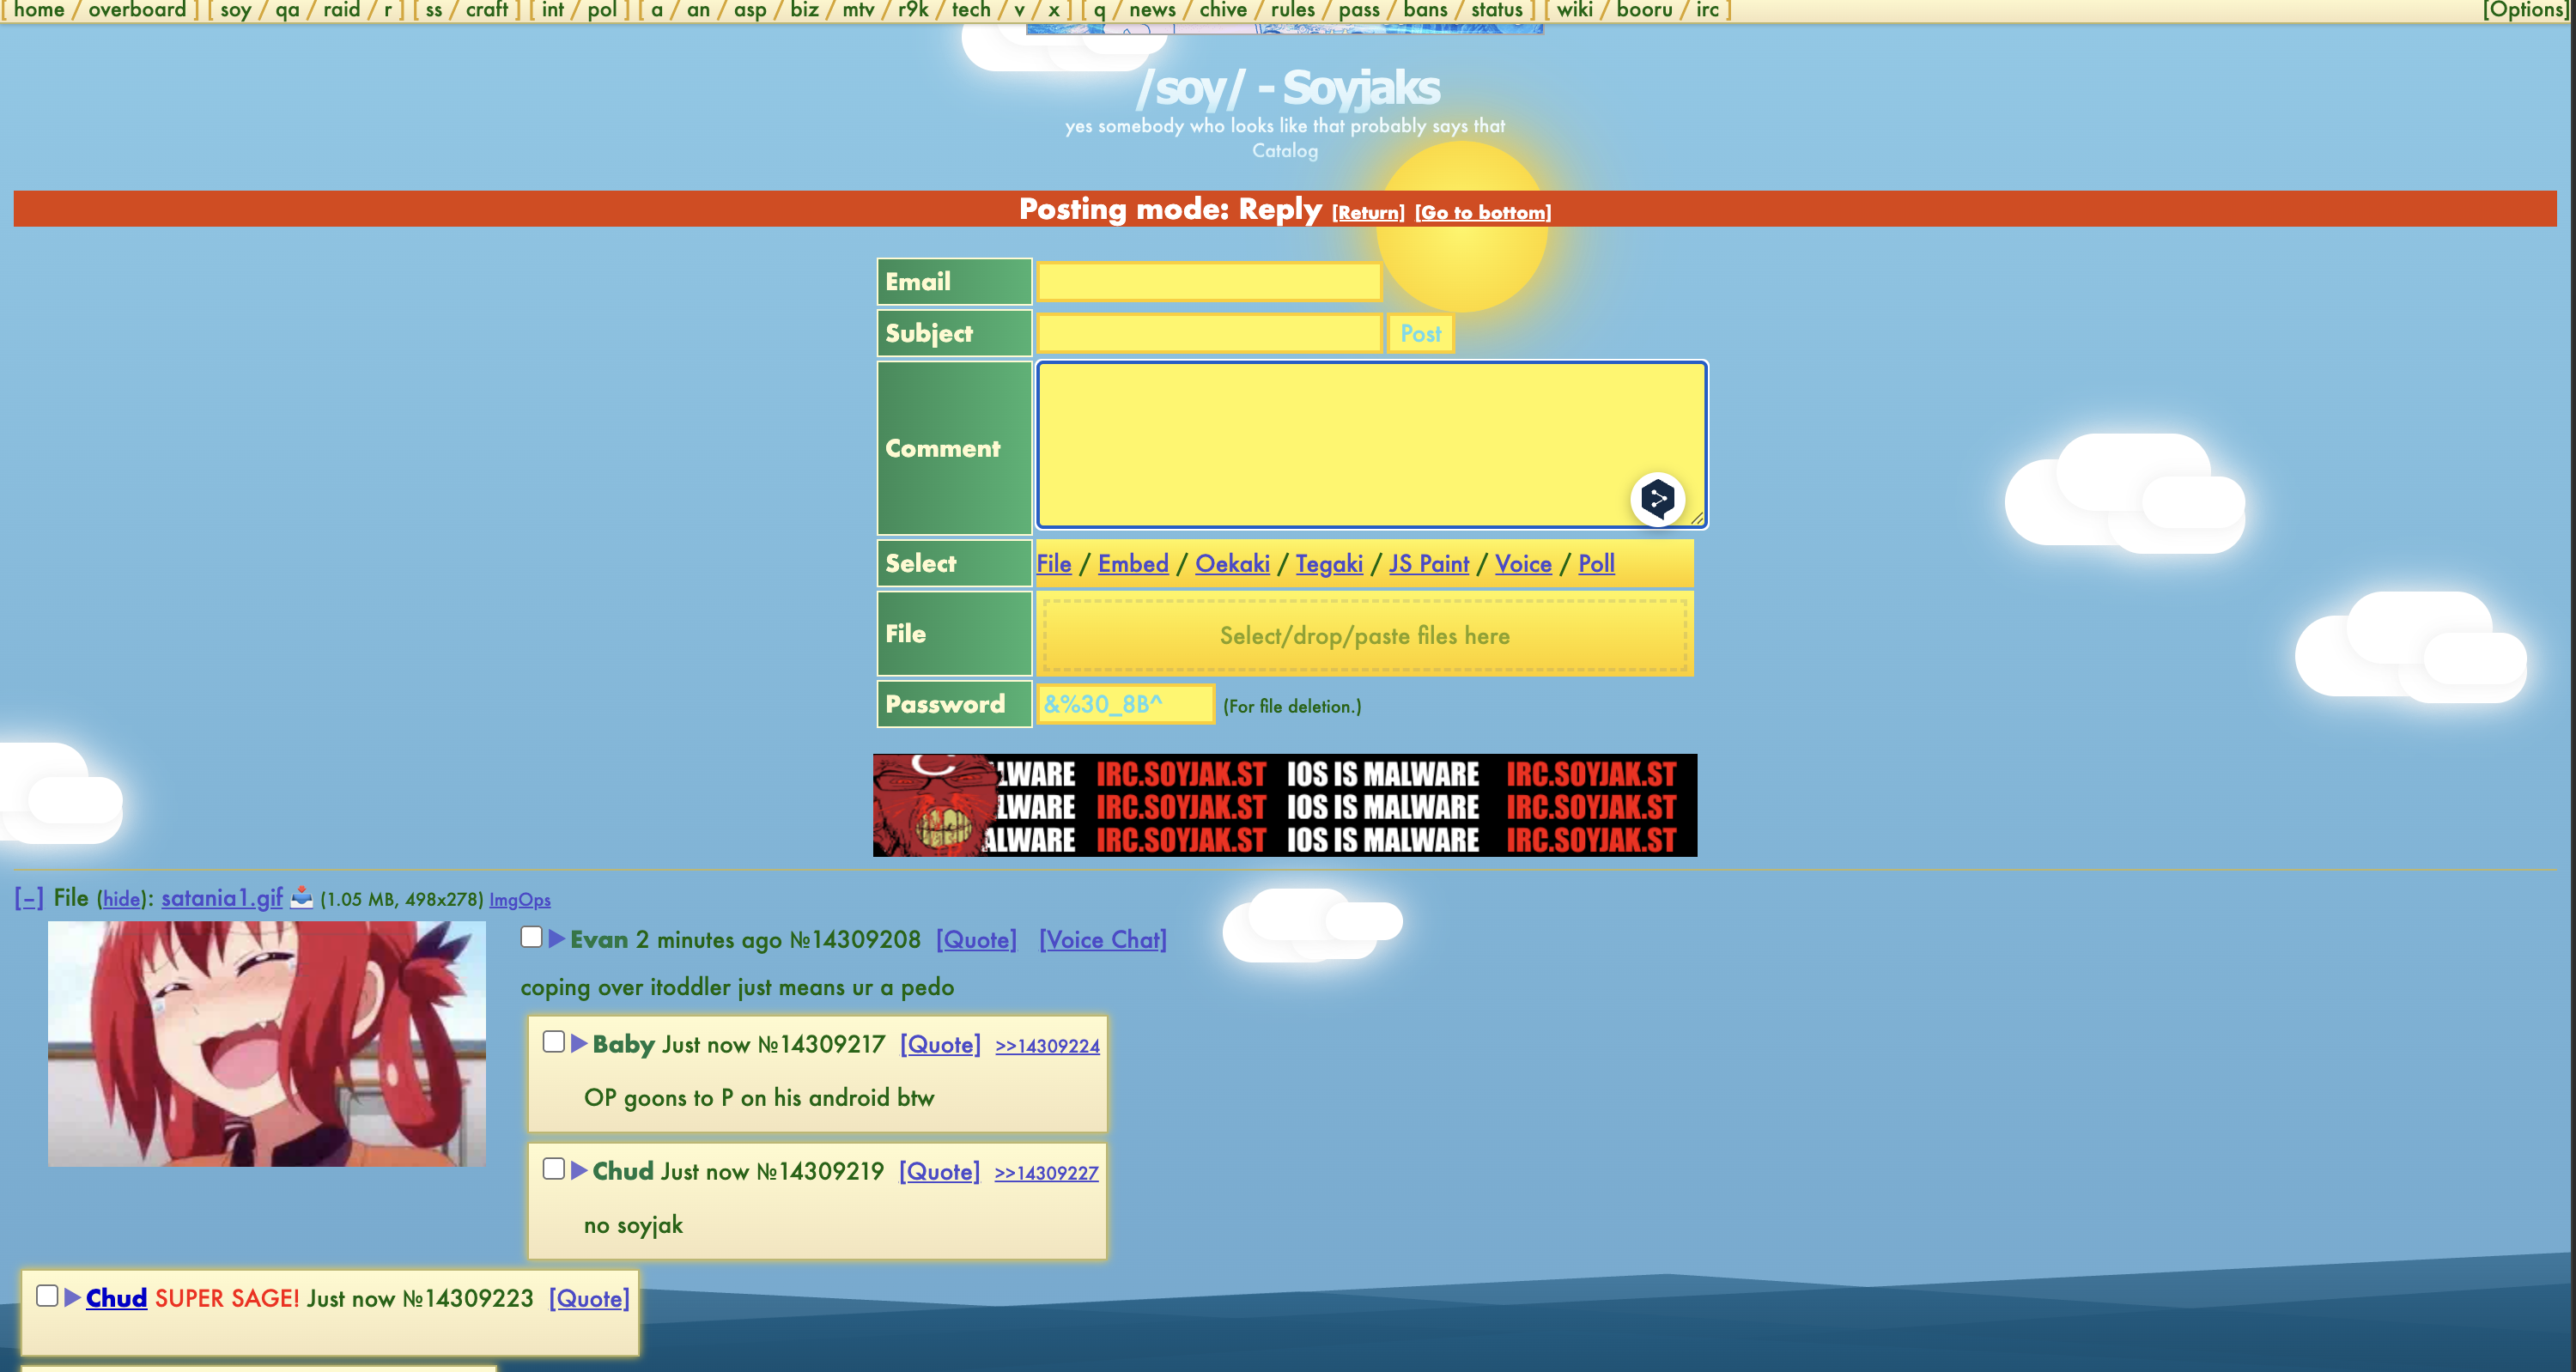Image resolution: width=2576 pixels, height=1372 pixels.
Task: Click the download icon next to satania1.gif
Action: pyautogui.click(x=301, y=897)
